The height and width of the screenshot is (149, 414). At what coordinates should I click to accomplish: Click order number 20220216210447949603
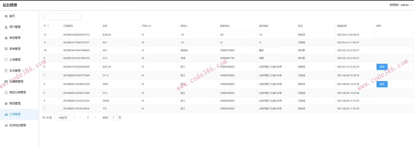pos(76,50)
